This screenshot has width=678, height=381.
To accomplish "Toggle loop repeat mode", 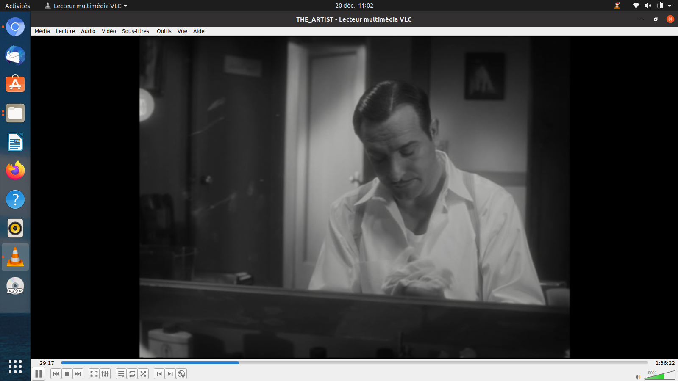I will click(x=132, y=374).
